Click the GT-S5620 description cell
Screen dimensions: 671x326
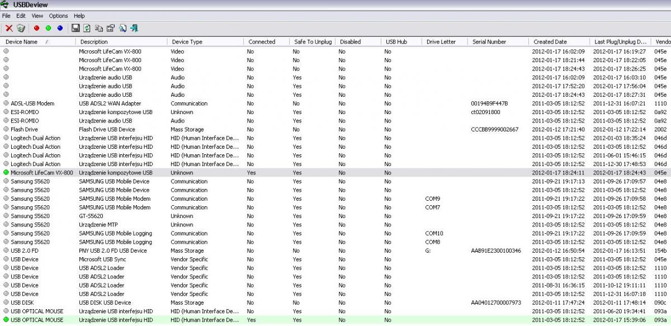[x=91, y=216]
